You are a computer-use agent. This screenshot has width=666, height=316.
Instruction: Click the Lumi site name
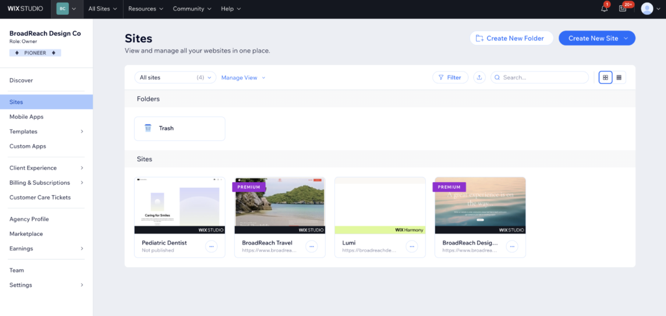point(349,243)
